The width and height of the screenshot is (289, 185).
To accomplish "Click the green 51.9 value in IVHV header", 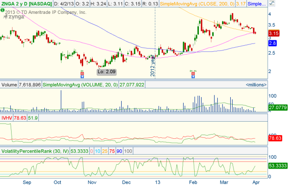I will [x=33, y=118].
